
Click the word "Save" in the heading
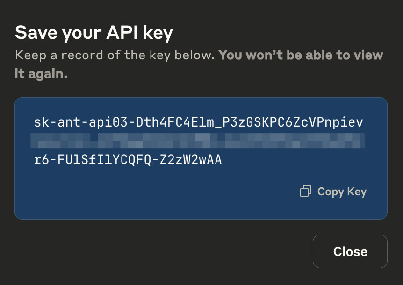click(33, 33)
